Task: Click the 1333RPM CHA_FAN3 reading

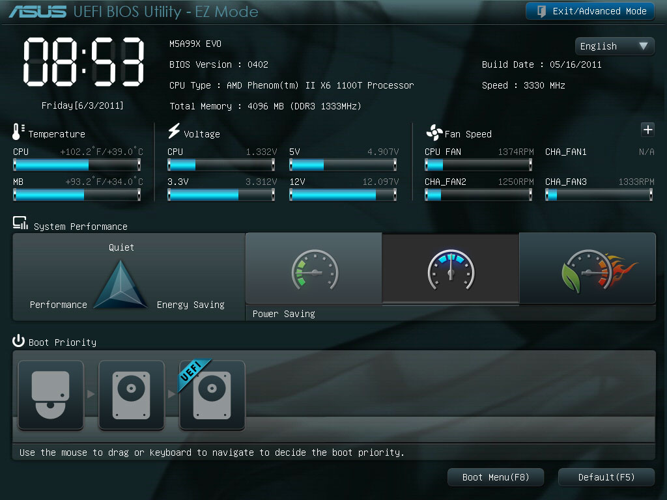Action: coord(636,182)
